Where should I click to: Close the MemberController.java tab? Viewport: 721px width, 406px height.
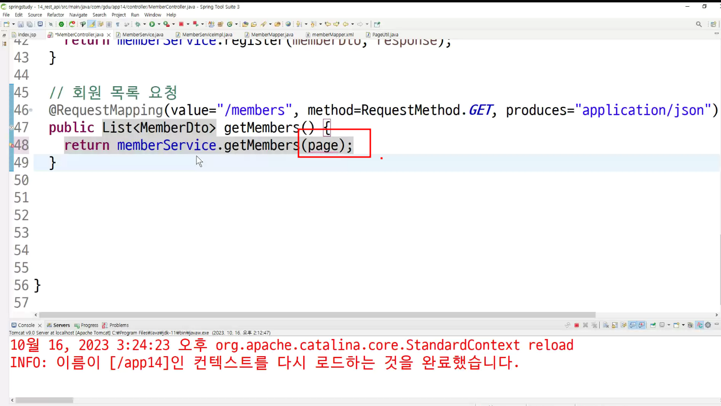[109, 35]
